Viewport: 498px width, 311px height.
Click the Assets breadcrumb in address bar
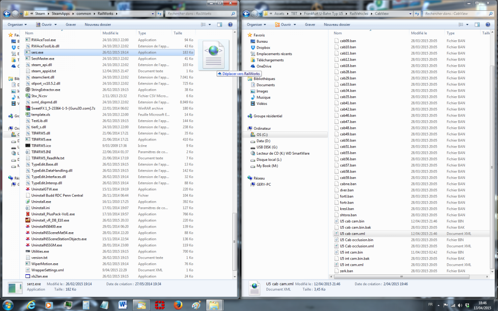click(279, 14)
